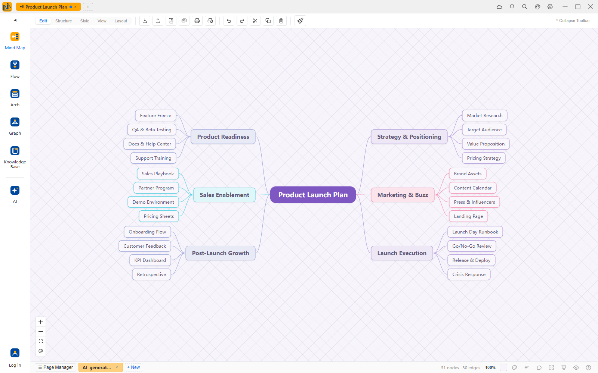Pick the canvas background color swatch

tap(503, 367)
